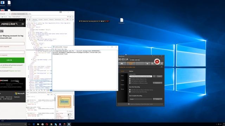Click 'Terms of use' footer link
225x126 pixels.
(x=9, y=97)
